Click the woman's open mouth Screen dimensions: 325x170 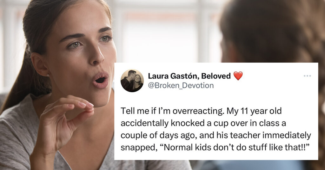pyautogui.click(x=101, y=80)
